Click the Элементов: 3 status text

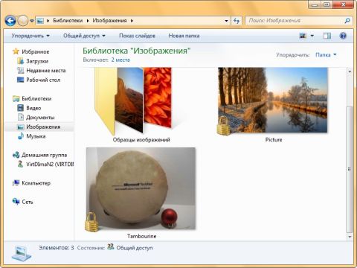coord(56,248)
